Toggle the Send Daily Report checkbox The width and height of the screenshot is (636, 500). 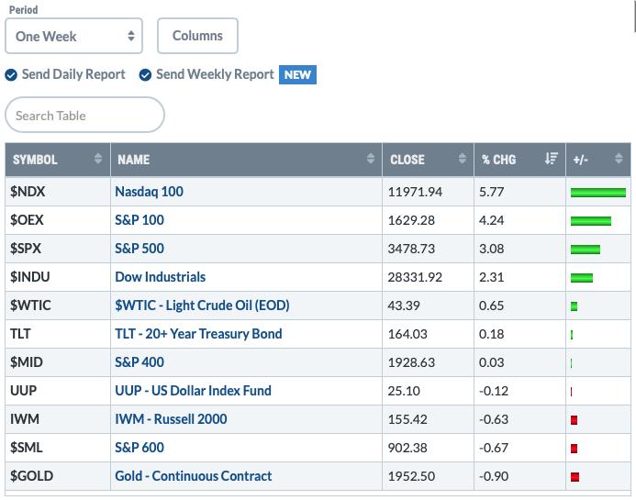pos(11,75)
